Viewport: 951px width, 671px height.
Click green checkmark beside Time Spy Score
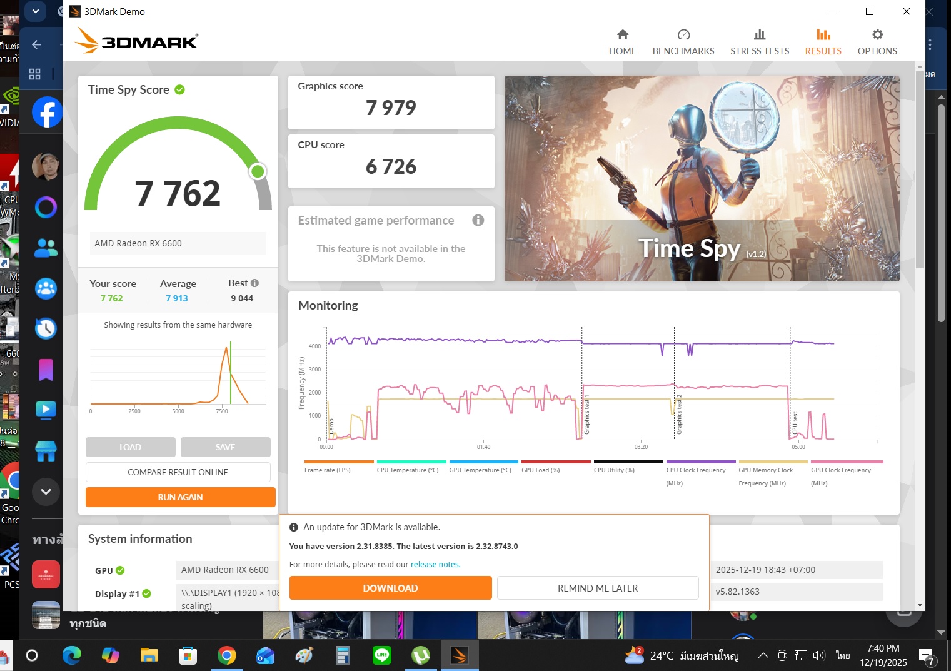point(180,90)
